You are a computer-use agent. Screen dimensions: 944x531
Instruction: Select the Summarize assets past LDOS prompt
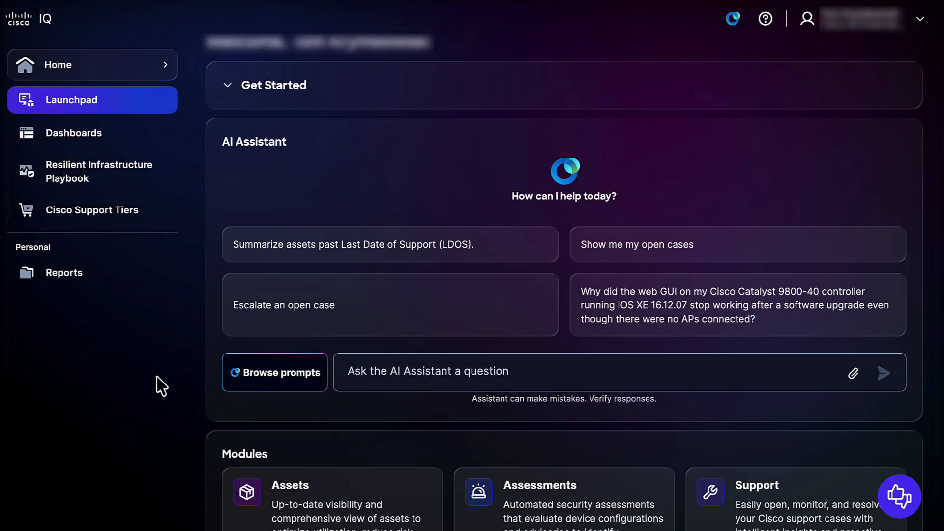point(390,244)
